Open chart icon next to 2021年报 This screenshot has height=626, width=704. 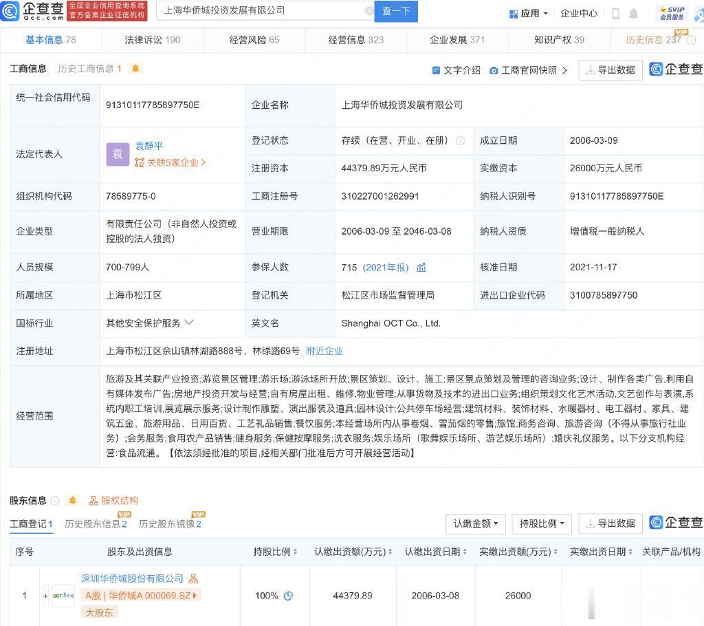click(421, 268)
